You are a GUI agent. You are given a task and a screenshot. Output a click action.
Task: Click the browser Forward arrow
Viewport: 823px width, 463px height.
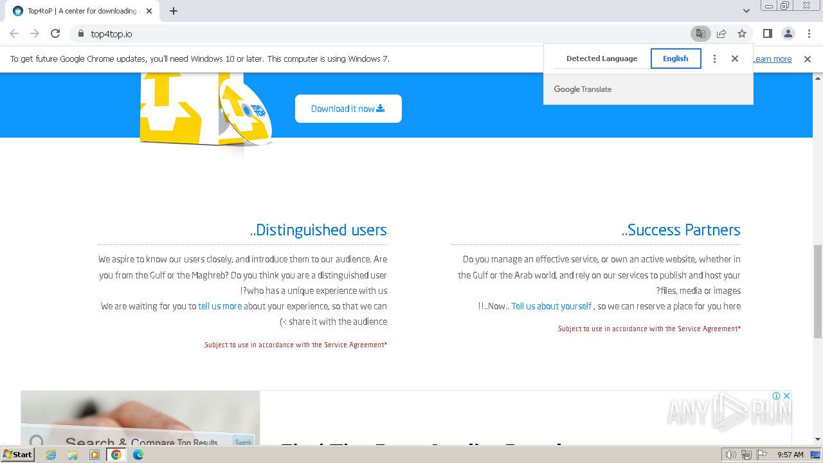pyautogui.click(x=35, y=33)
